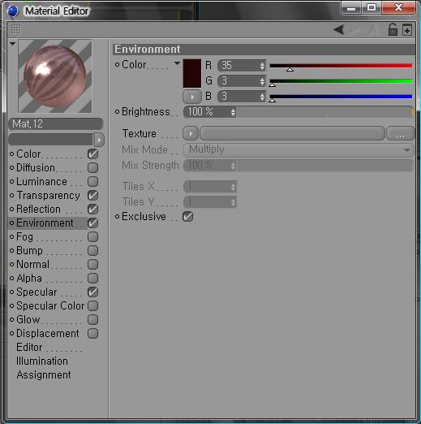This screenshot has height=424, width=421.
Task: Click the dark red Environment color swatch
Action: click(x=192, y=73)
